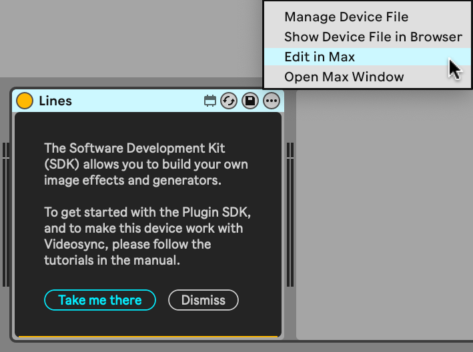Click the Edit in Max icon in the device title bar

(210, 101)
